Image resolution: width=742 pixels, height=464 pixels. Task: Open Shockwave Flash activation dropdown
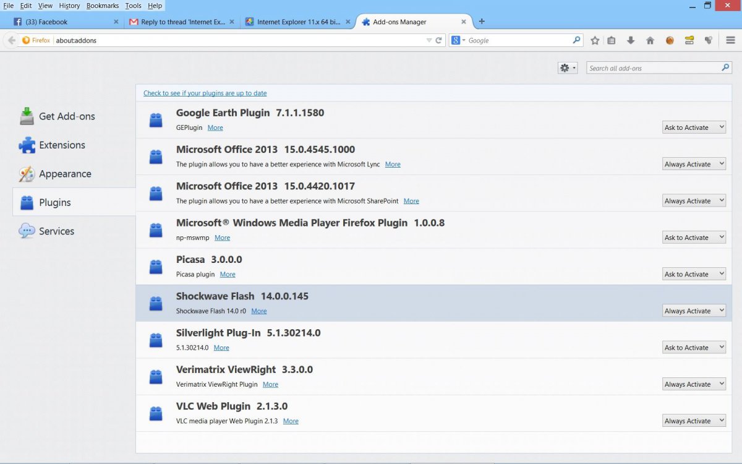point(694,311)
